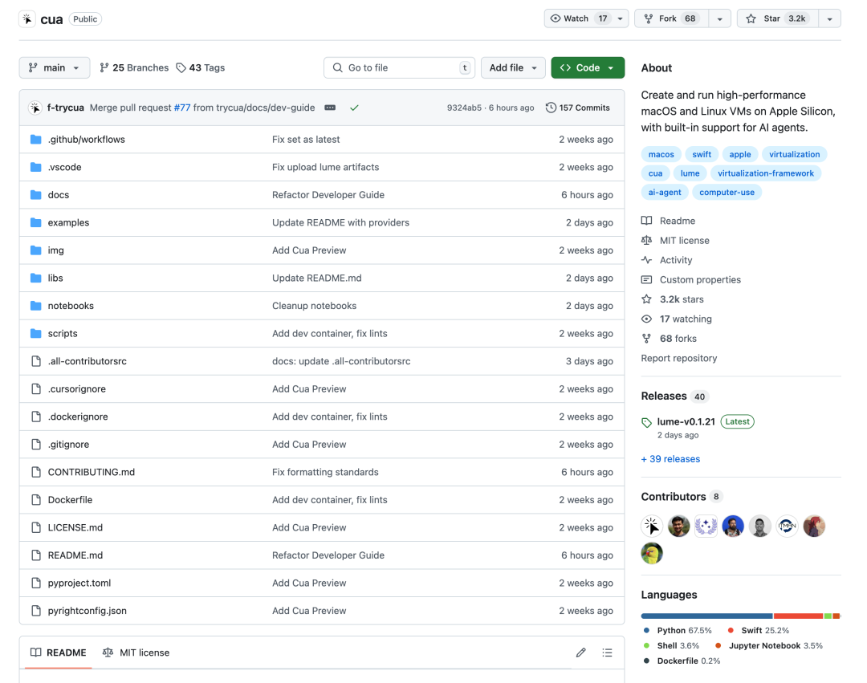The image size is (867, 683).
Task: Click the first contributor cursor avatar
Action: (x=651, y=526)
